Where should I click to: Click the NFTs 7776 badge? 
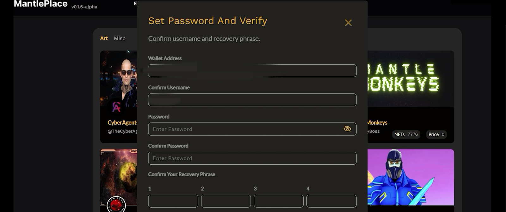click(x=406, y=134)
